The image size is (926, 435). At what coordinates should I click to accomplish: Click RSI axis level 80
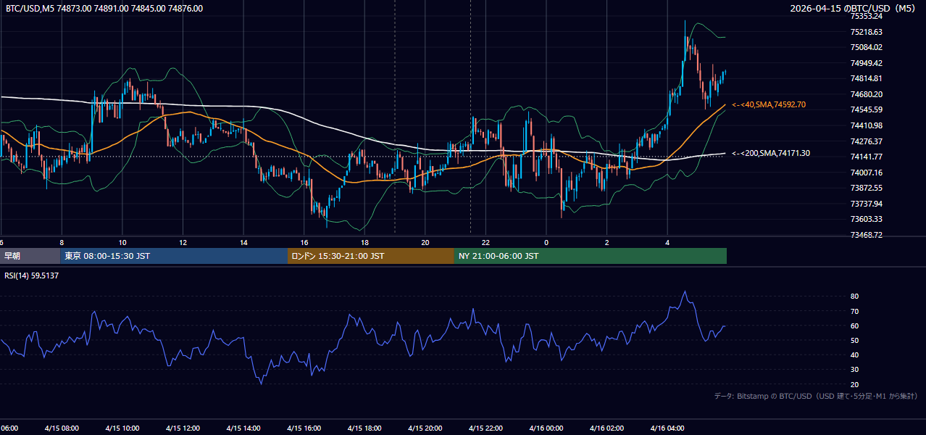click(854, 297)
